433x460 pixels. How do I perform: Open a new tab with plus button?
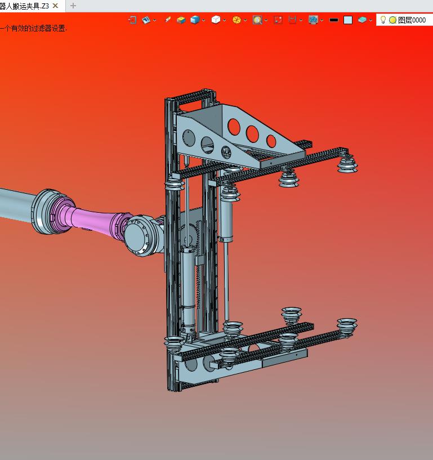[73, 6]
